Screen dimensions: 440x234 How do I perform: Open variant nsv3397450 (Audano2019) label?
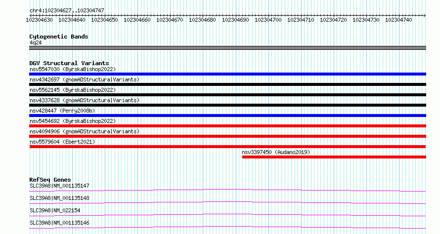click(276, 152)
